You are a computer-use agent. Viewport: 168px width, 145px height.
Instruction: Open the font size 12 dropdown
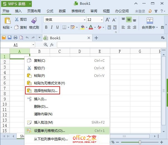click(x=102, y=20)
